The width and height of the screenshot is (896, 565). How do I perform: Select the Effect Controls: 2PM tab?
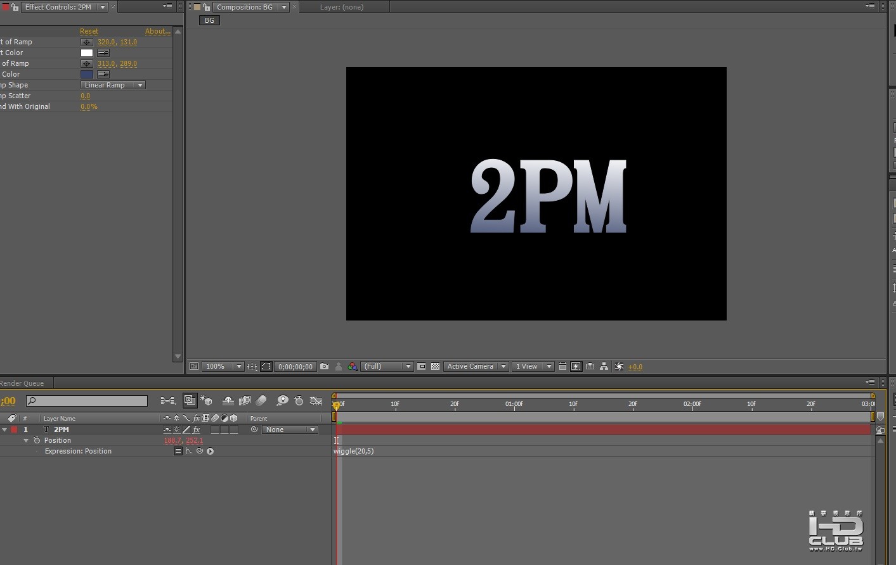[58, 7]
